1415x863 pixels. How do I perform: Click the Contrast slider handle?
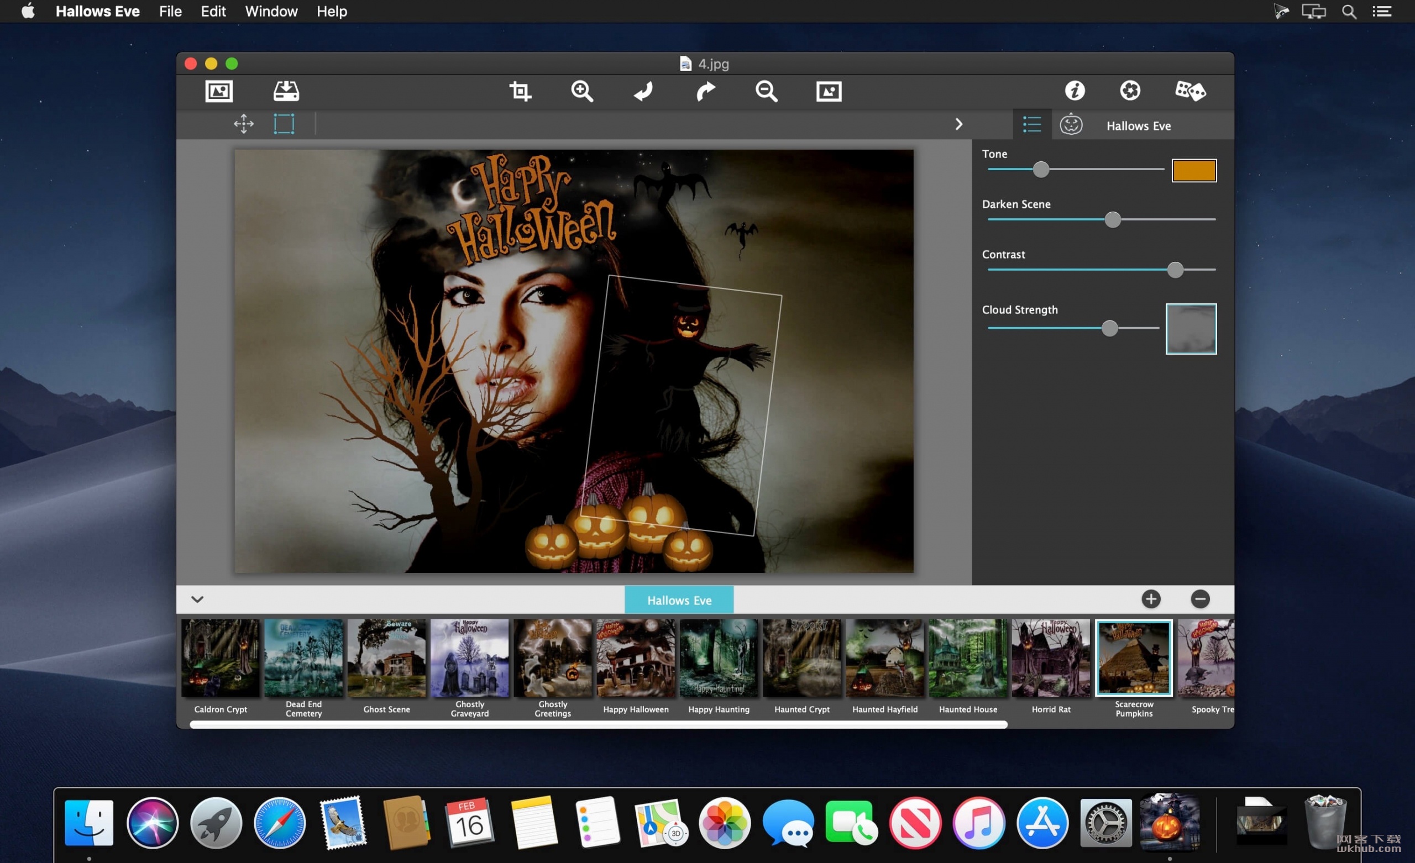(x=1175, y=269)
